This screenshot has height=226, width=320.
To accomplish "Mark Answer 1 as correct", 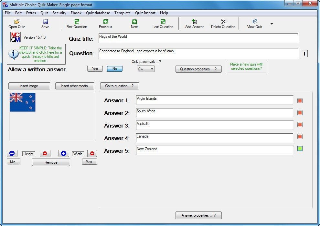I will (300, 100).
